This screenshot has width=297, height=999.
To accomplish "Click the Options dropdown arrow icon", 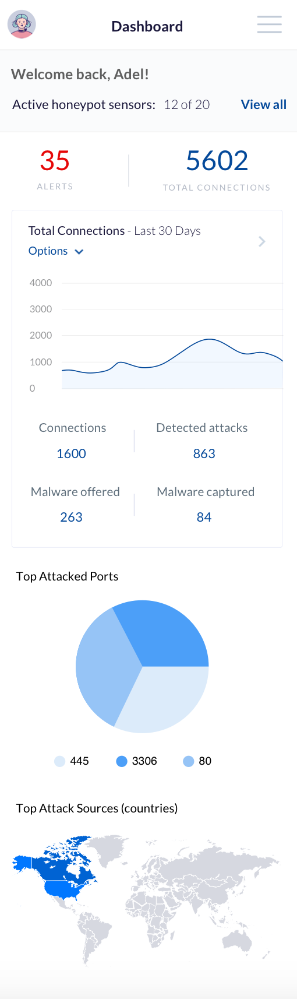I will click(x=79, y=252).
